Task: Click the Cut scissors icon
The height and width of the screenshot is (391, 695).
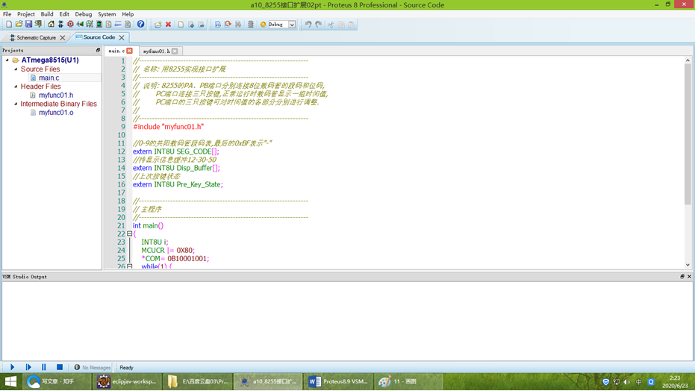Action: click(331, 25)
